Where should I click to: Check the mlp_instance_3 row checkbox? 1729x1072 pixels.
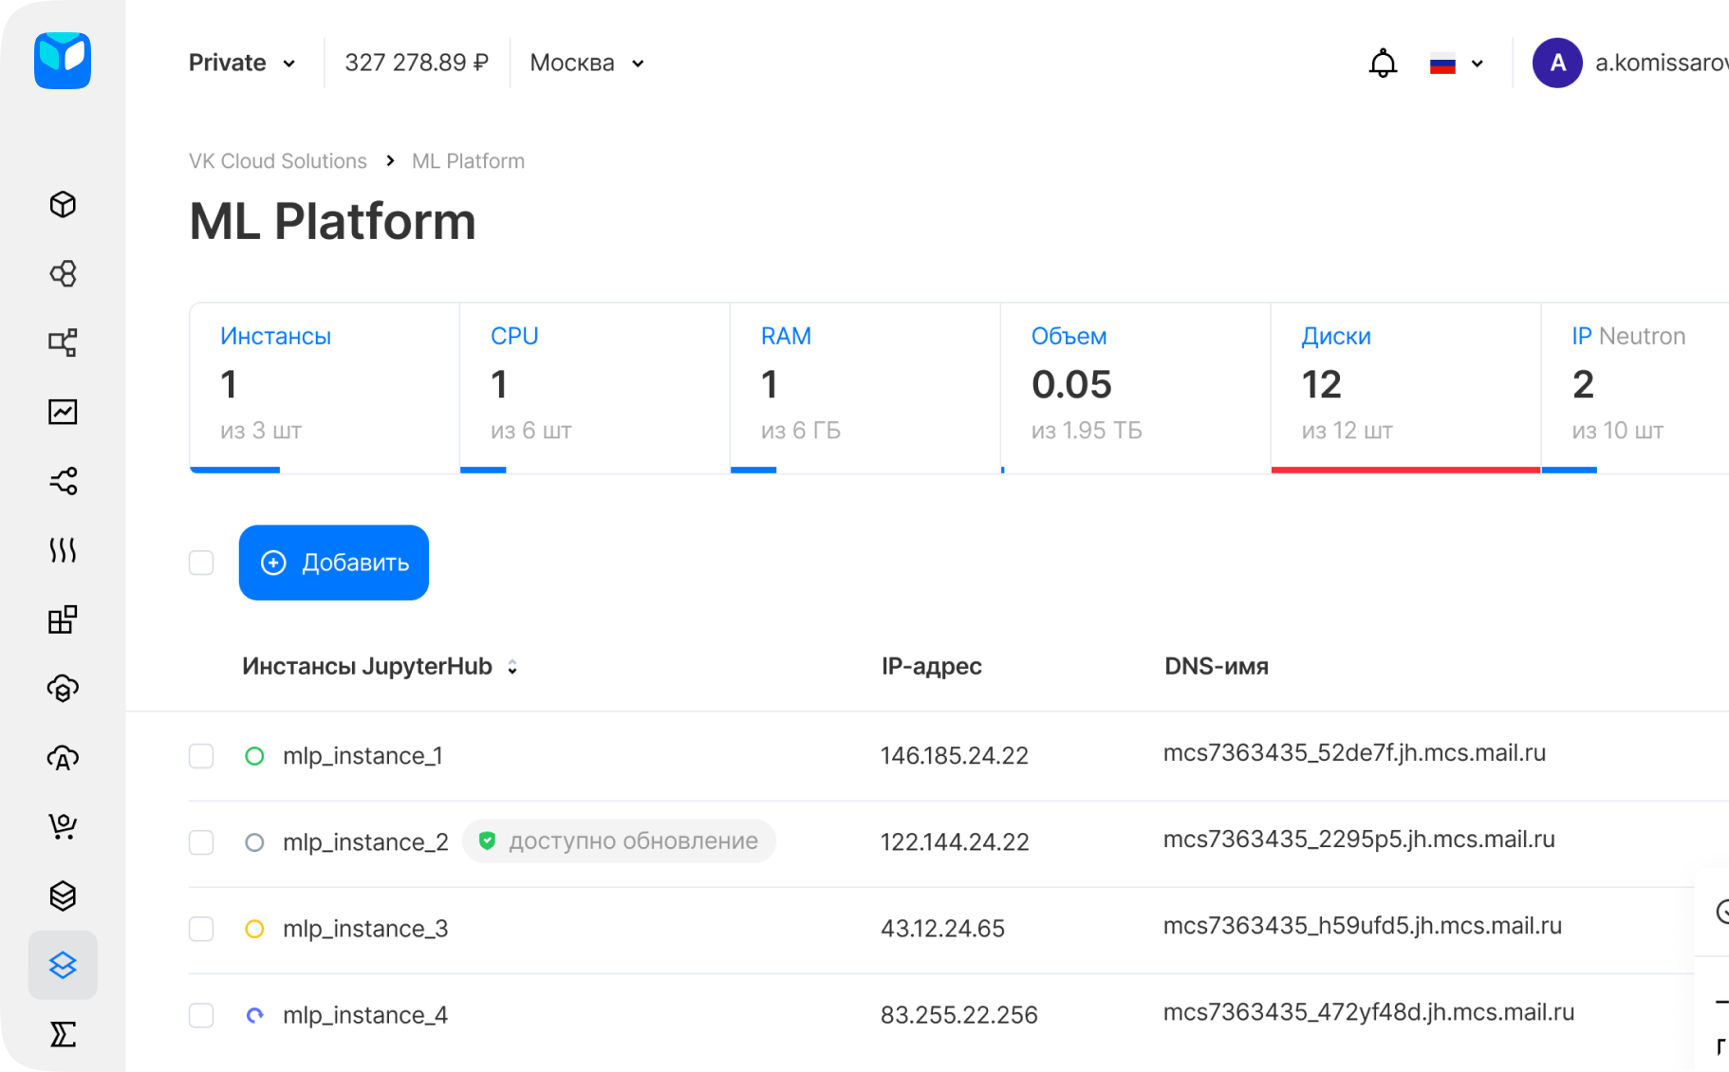coord(201,929)
